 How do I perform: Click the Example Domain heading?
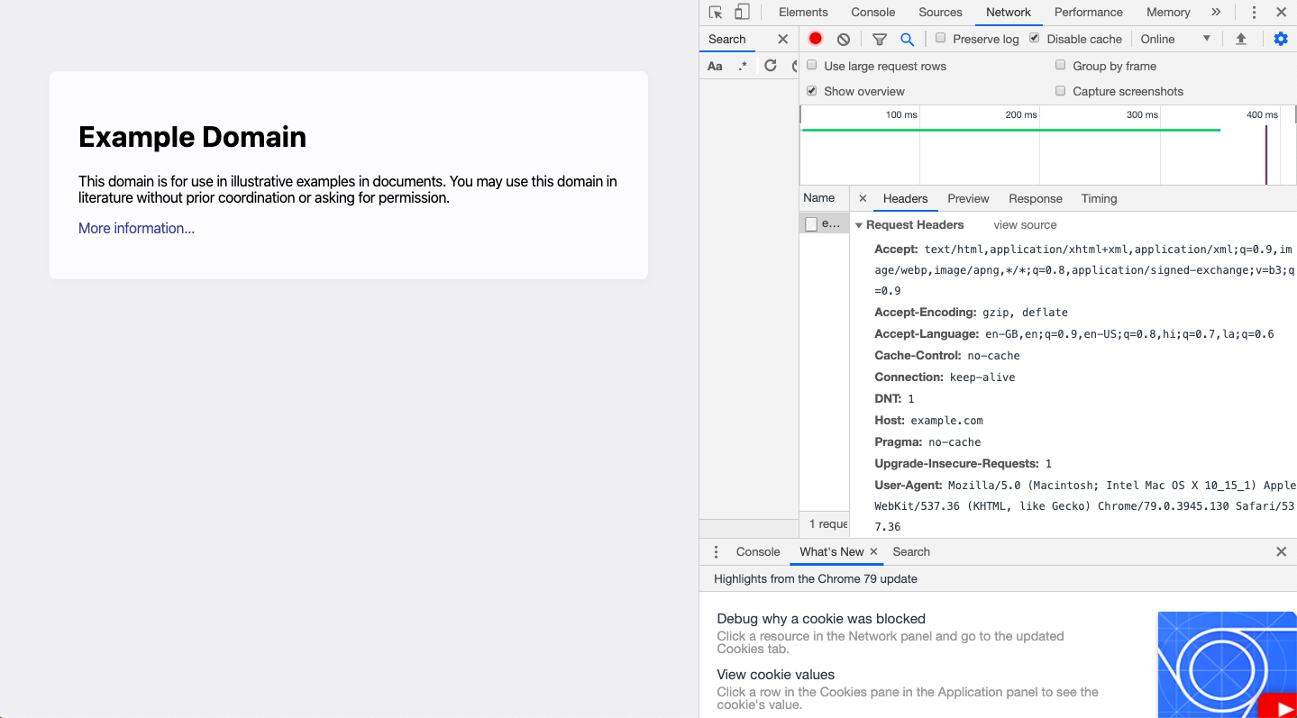pos(192,137)
